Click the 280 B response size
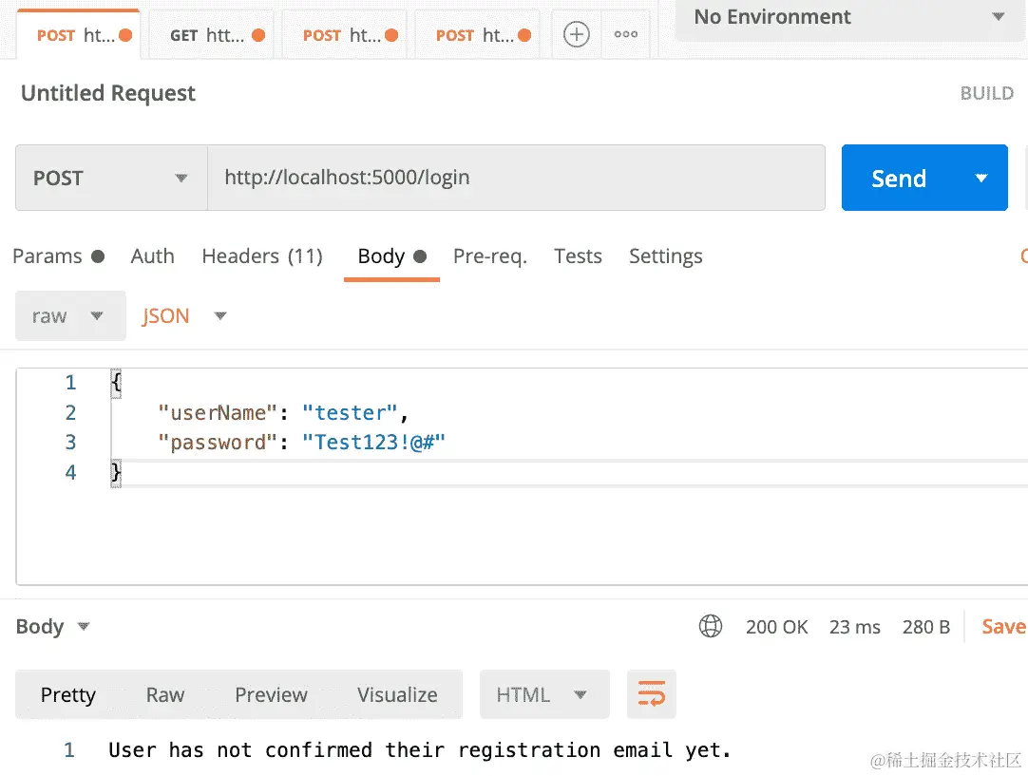The height and width of the screenshot is (776, 1028). [925, 627]
